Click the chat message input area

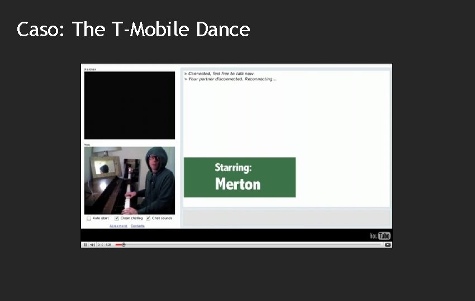pos(286,217)
